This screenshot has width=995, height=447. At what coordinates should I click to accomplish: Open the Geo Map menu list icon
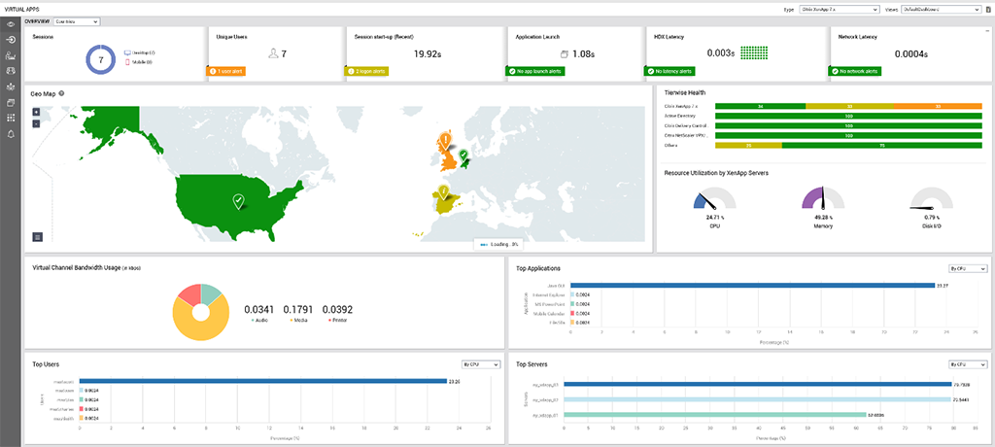[x=37, y=237]
